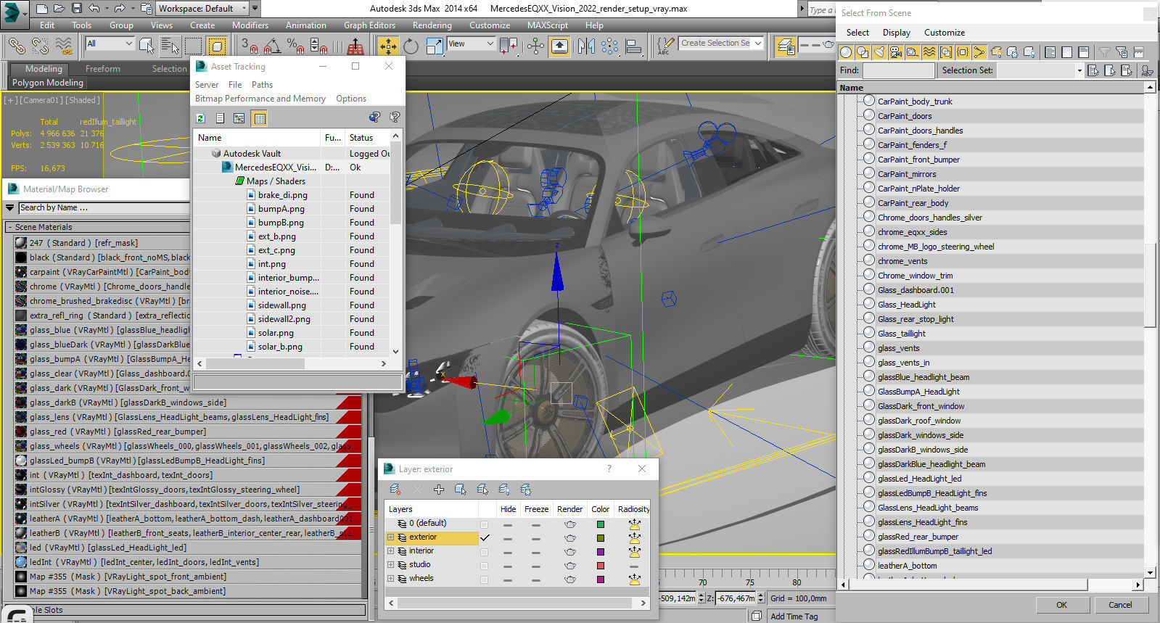Make interior the current layer checkbox
Screen dimensions: 1160x623
coord(484,551)
